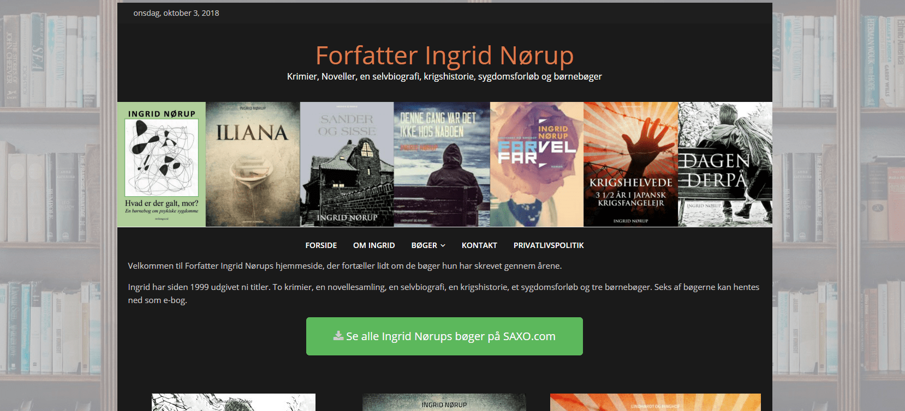
Task: Click the download icon on the SAXO button
Action: pos(338,336)
